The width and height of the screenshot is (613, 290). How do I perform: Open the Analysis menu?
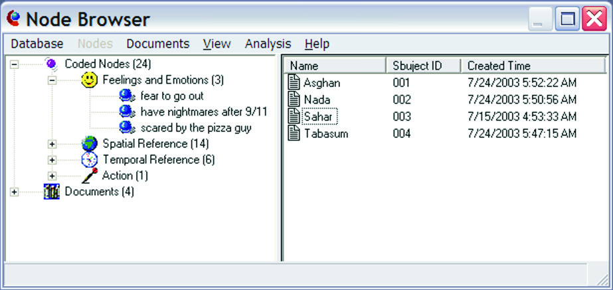click(x=268, y=44)
